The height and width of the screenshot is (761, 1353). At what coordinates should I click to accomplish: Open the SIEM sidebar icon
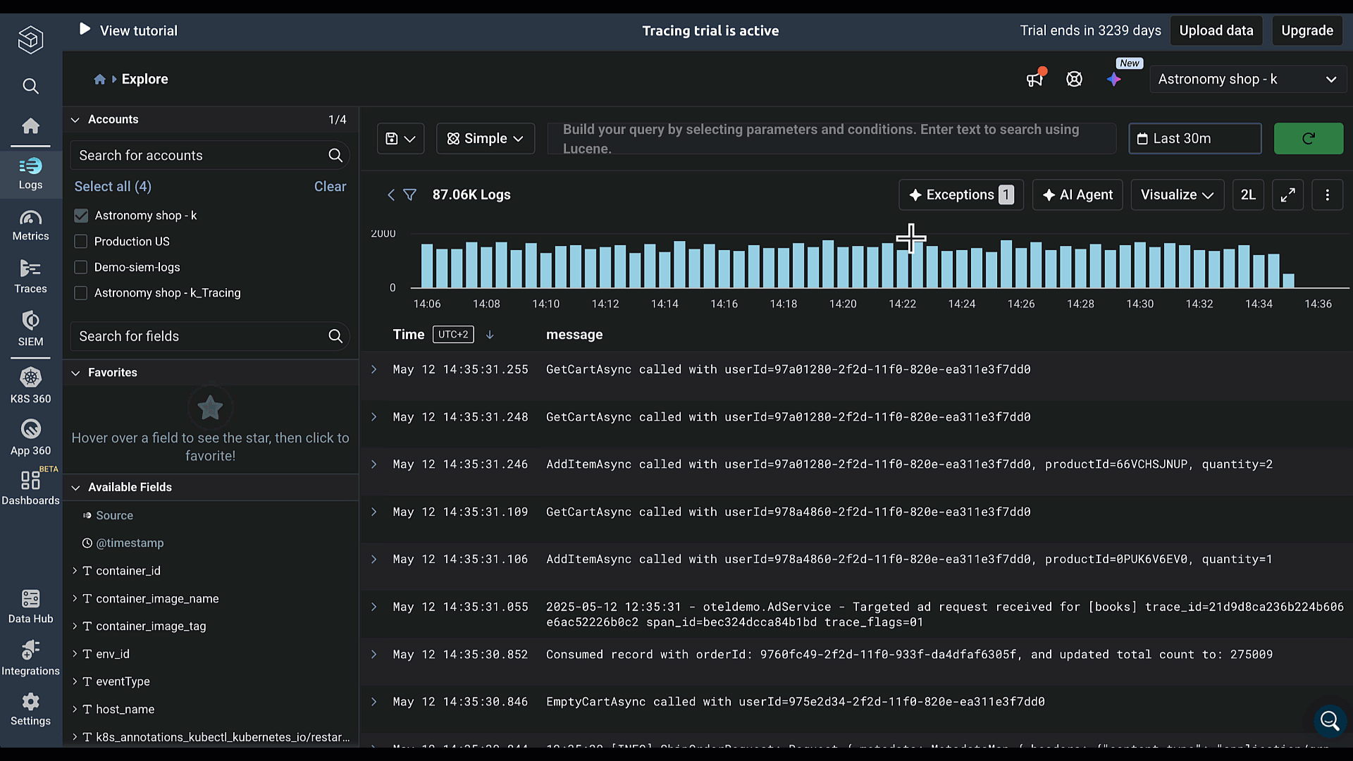click(x=30, y=328)
